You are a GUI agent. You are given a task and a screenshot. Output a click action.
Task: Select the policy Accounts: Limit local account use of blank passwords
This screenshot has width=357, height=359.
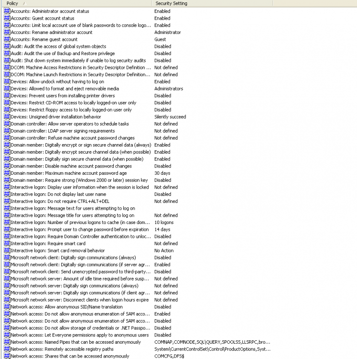[x=81, y=25]
